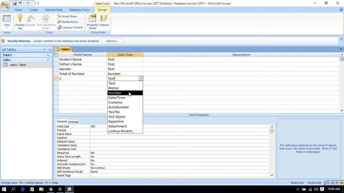Switch to Home ribbon tab

(x=18, y=10)
